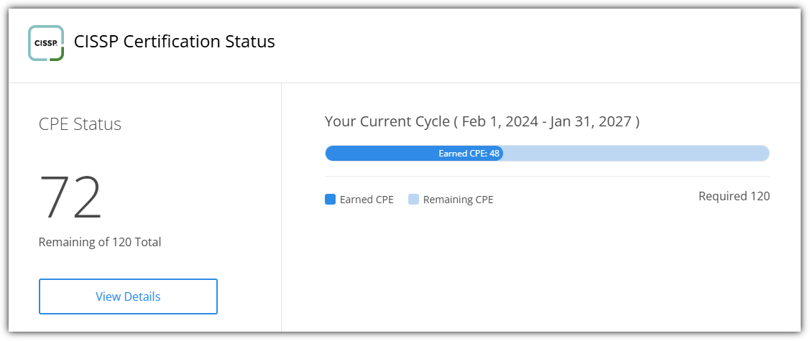The width and height of the screenshot is (810, 341).
Task: Select the Earned CPE legend label
Action: [367, 200]
